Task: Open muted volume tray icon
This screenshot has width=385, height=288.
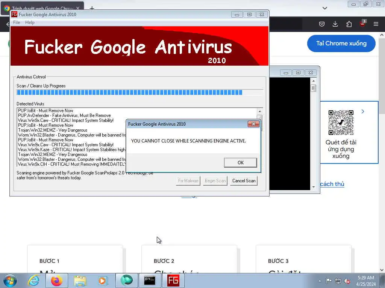Action: (347, 281)
